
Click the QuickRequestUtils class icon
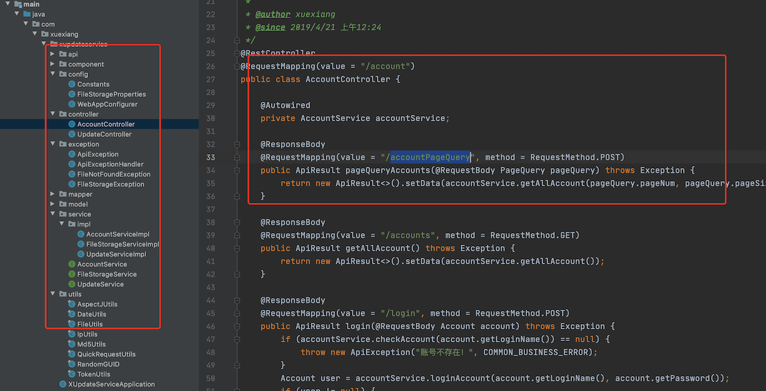[72, 354]
